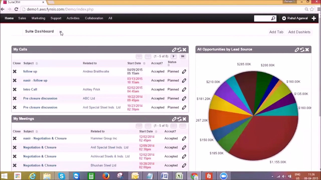Click the global search field
Viewport: 321px width, 180px height.
pos(262,18)
